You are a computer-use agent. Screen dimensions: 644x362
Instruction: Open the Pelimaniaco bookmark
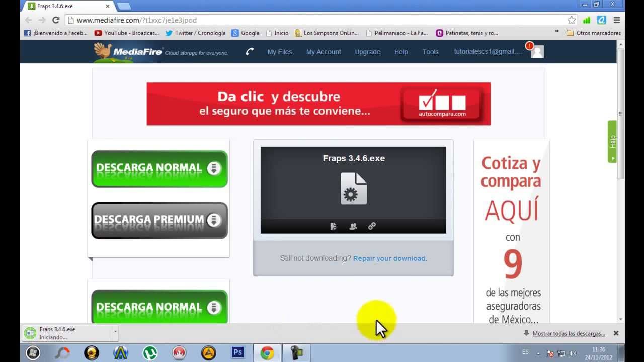397,33
